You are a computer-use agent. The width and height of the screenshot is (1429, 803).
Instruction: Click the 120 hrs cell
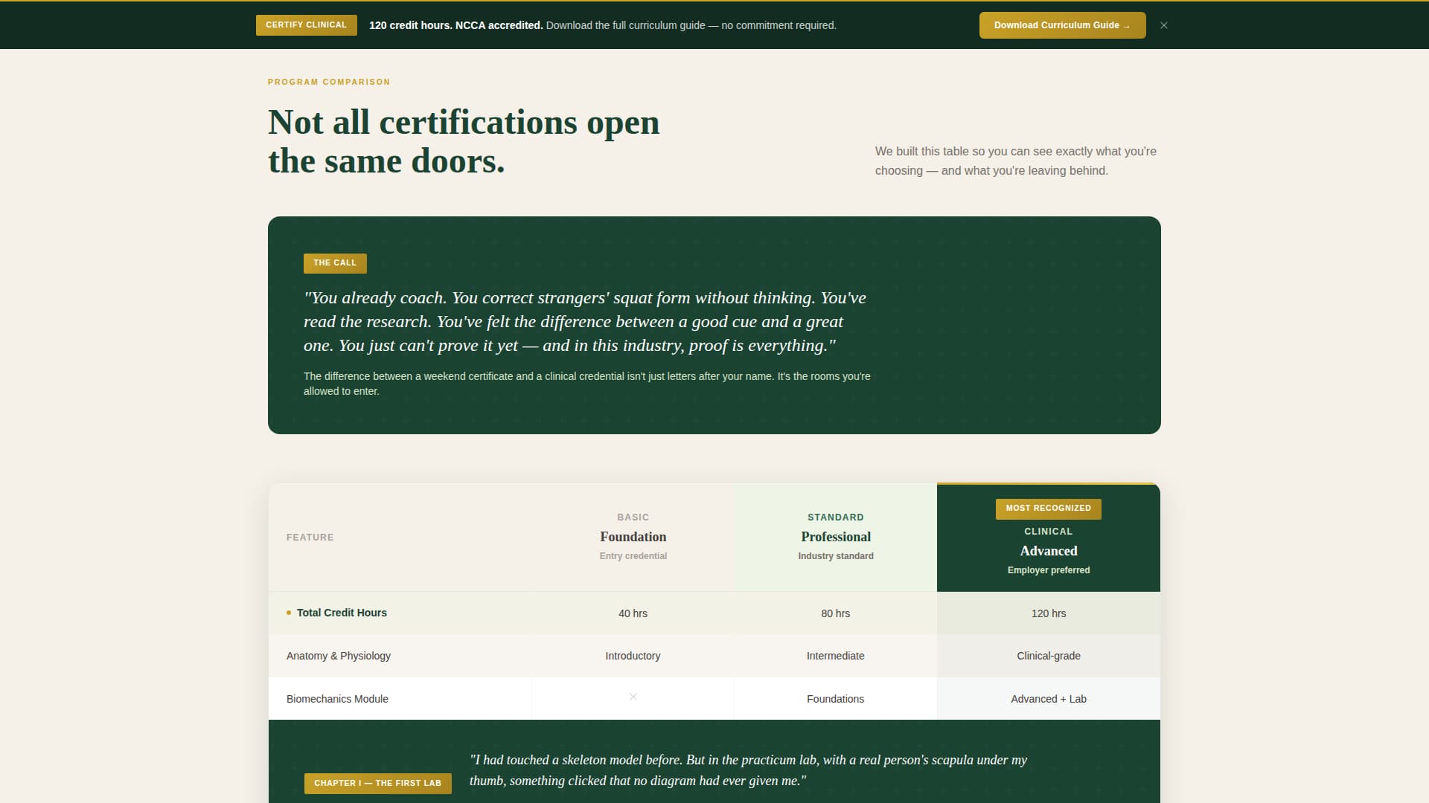coord(1048,613)
